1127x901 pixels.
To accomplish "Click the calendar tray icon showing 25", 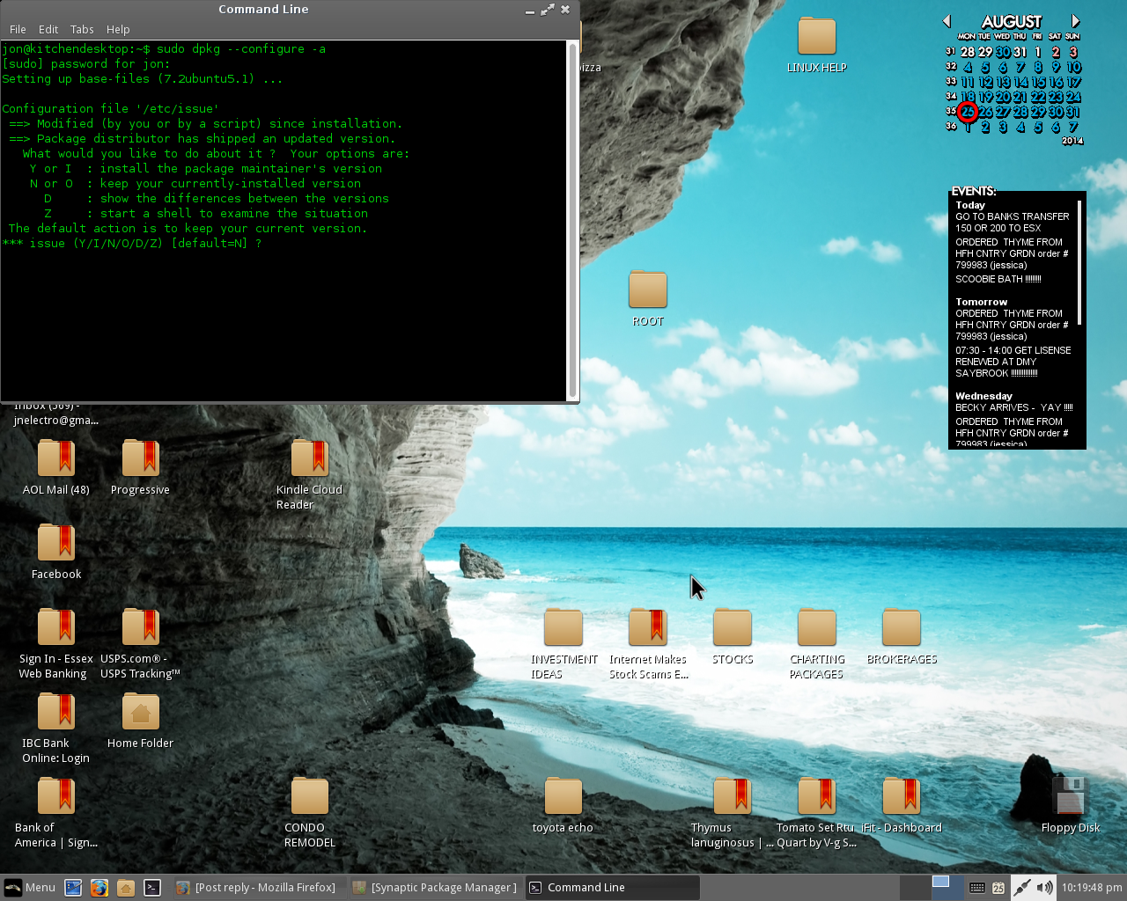I will pos(998,888).
